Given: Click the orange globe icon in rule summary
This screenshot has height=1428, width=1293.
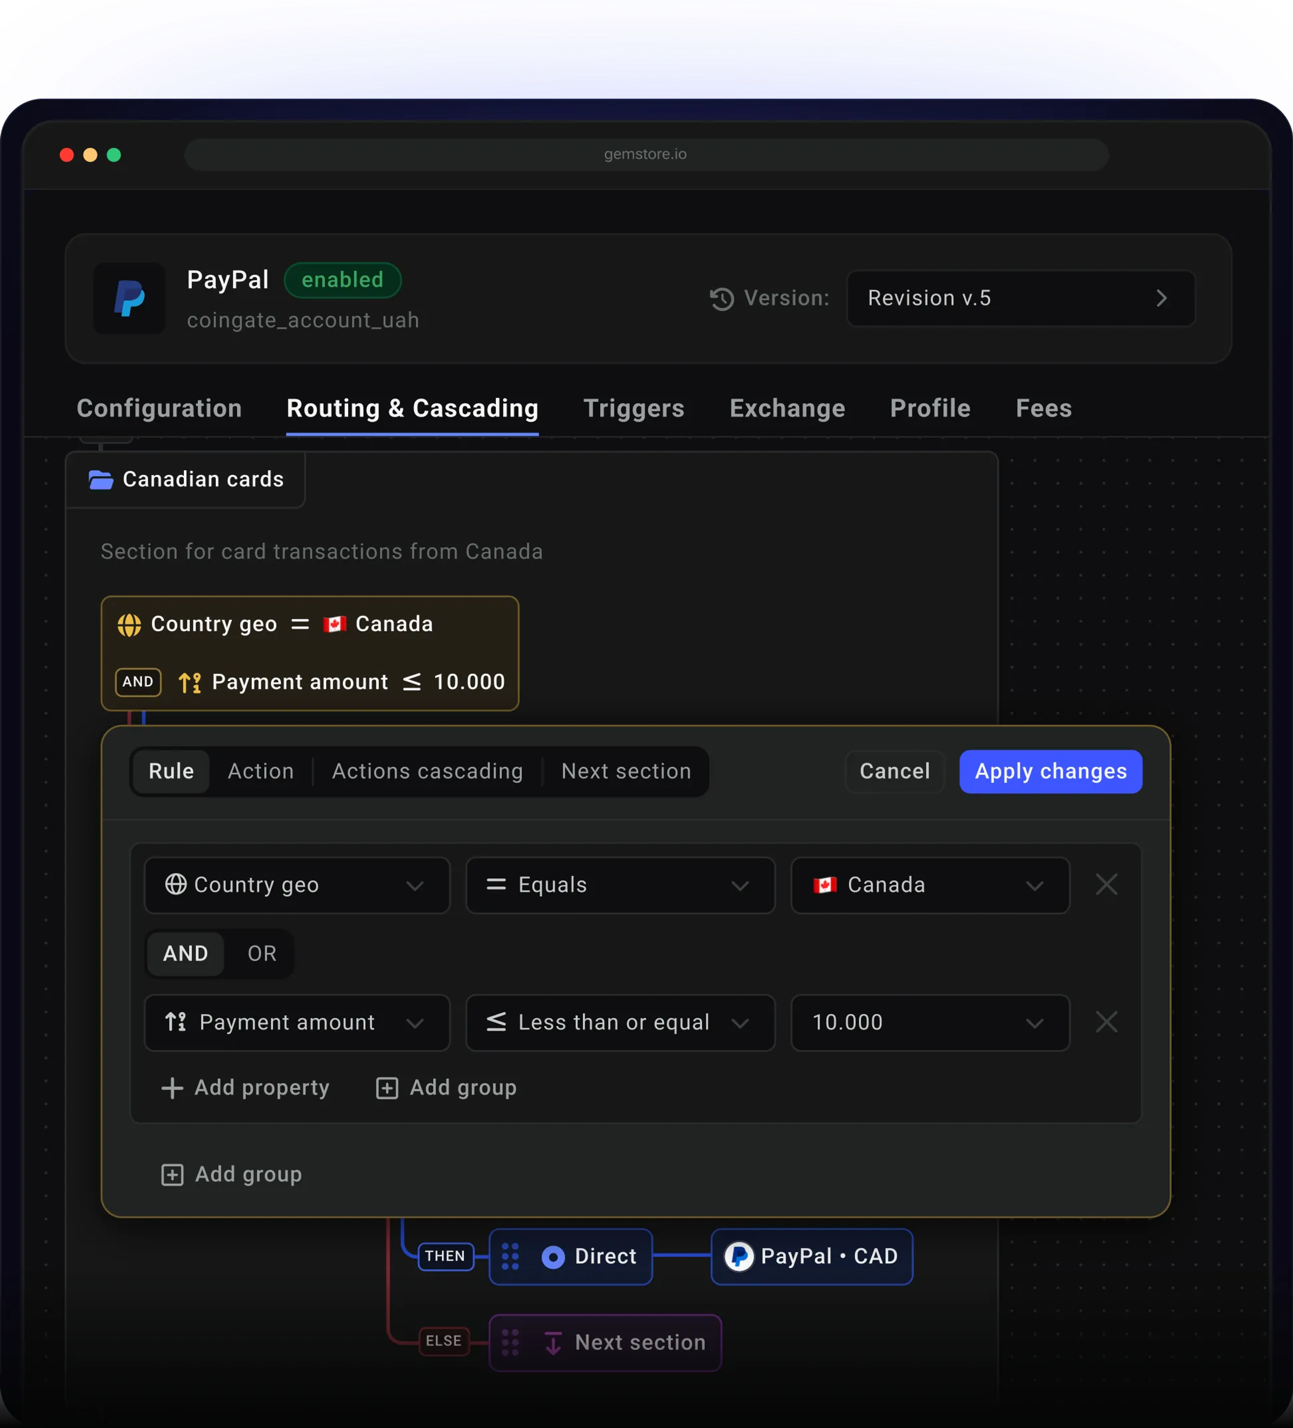Looking at the screenshot, I should pyautogui.click(x=129, y=625).
